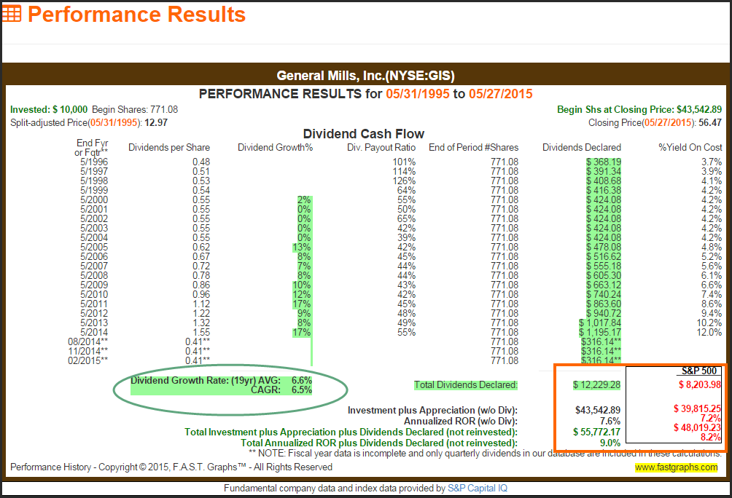This screenshot has width=732, height=498.
Task: Select the end date 05/27/2015
Action: [x=501, y=94]
